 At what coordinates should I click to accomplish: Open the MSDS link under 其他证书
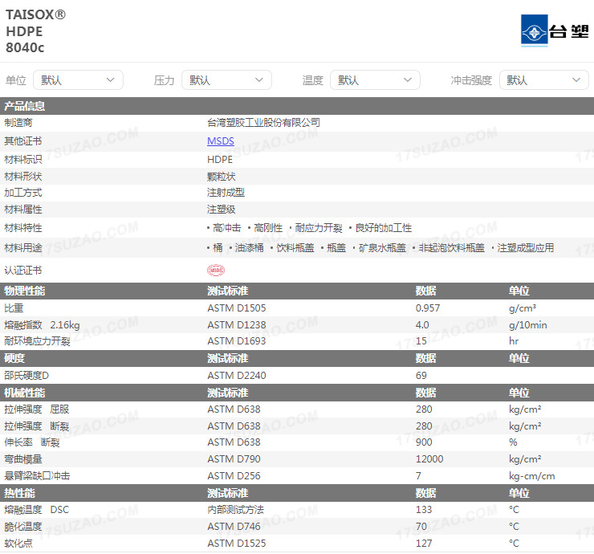221,141
